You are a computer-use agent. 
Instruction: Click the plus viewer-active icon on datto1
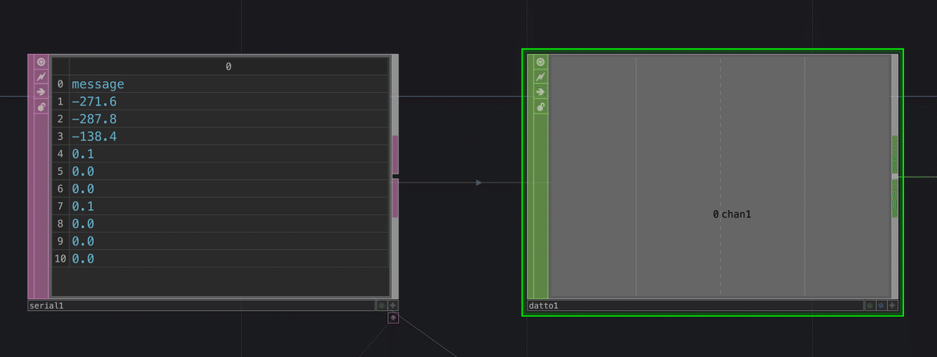(892, 305)
